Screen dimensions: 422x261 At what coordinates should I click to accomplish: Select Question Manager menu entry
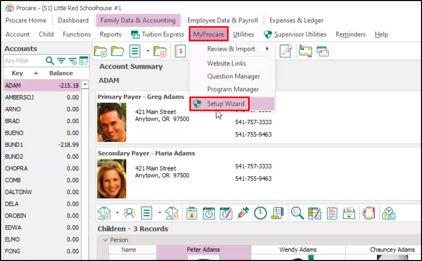(x=233, y=76)
